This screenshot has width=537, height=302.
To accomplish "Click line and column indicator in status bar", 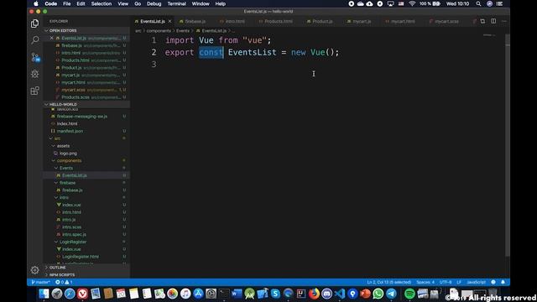I will 388,282.
